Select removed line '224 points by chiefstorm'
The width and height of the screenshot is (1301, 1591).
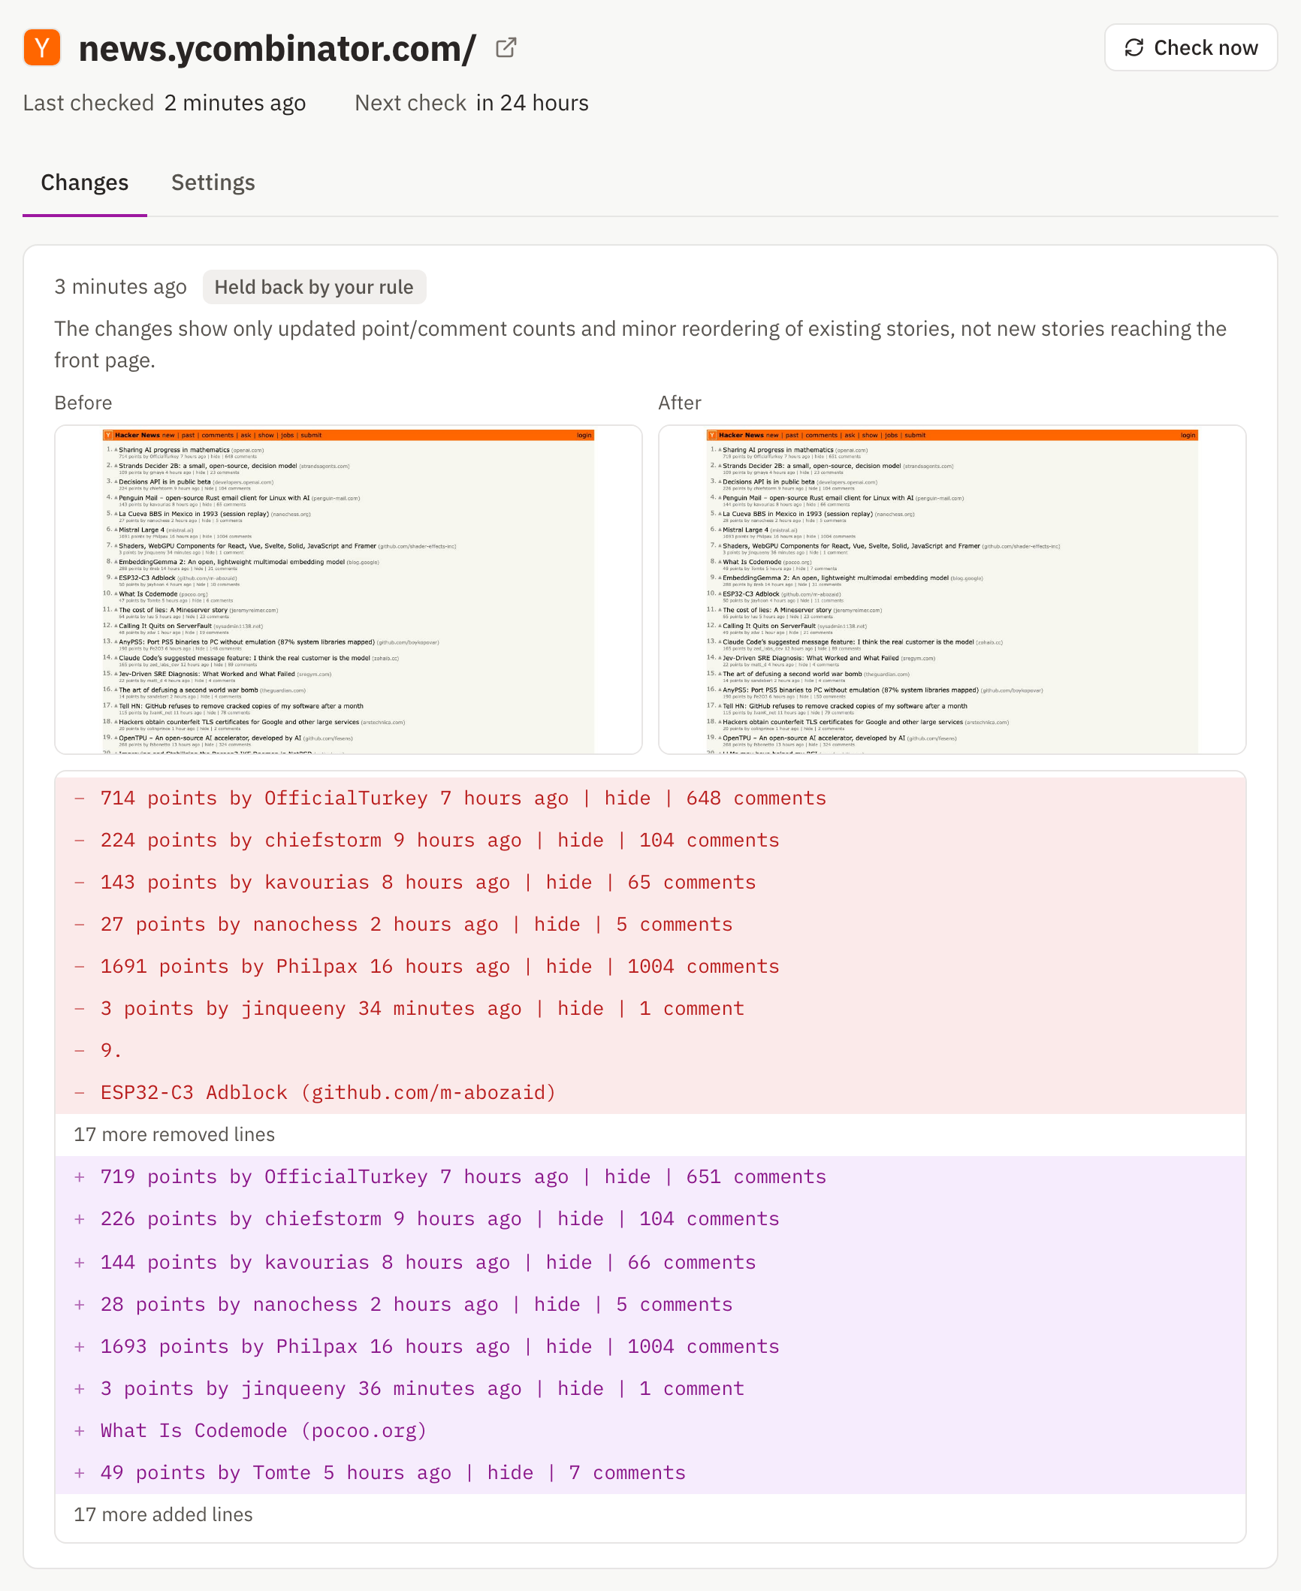[x=650, y=840]
